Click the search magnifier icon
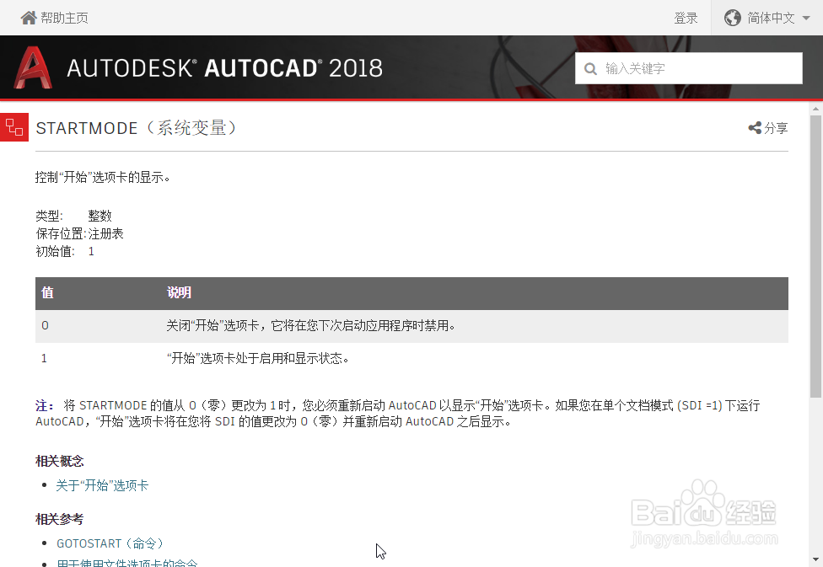Image resolution: width=823 pixels, height=567 pixels. coord(590,69)
